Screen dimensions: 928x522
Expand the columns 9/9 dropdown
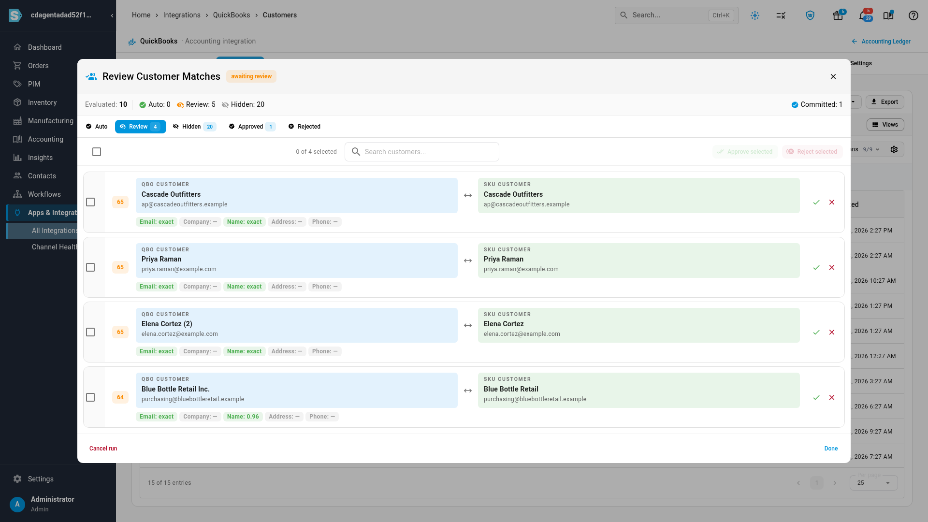(871, 149)
